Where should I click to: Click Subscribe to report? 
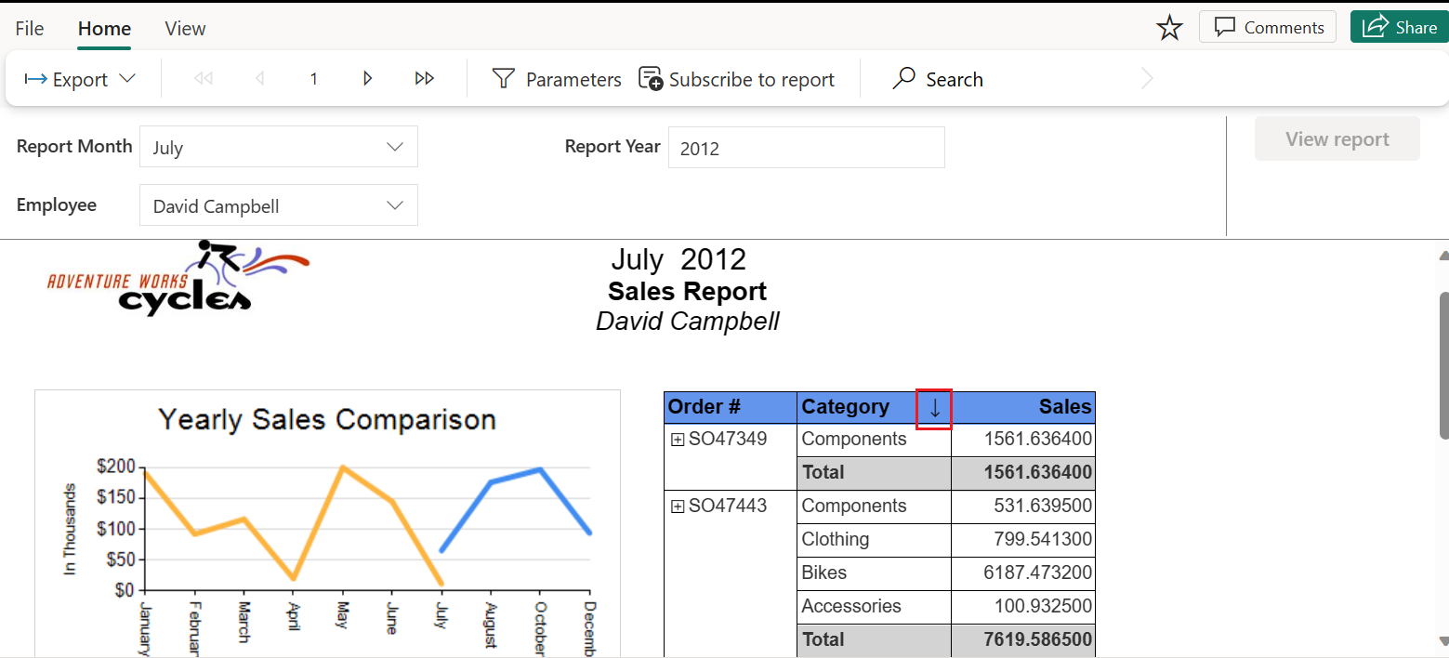[736, 79]
